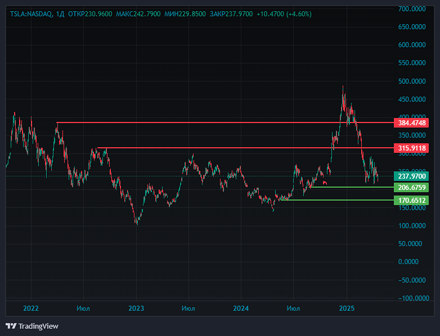The image size is (440, 336).
Task: Click the 2025 time axis label
Action: point(347,308)
